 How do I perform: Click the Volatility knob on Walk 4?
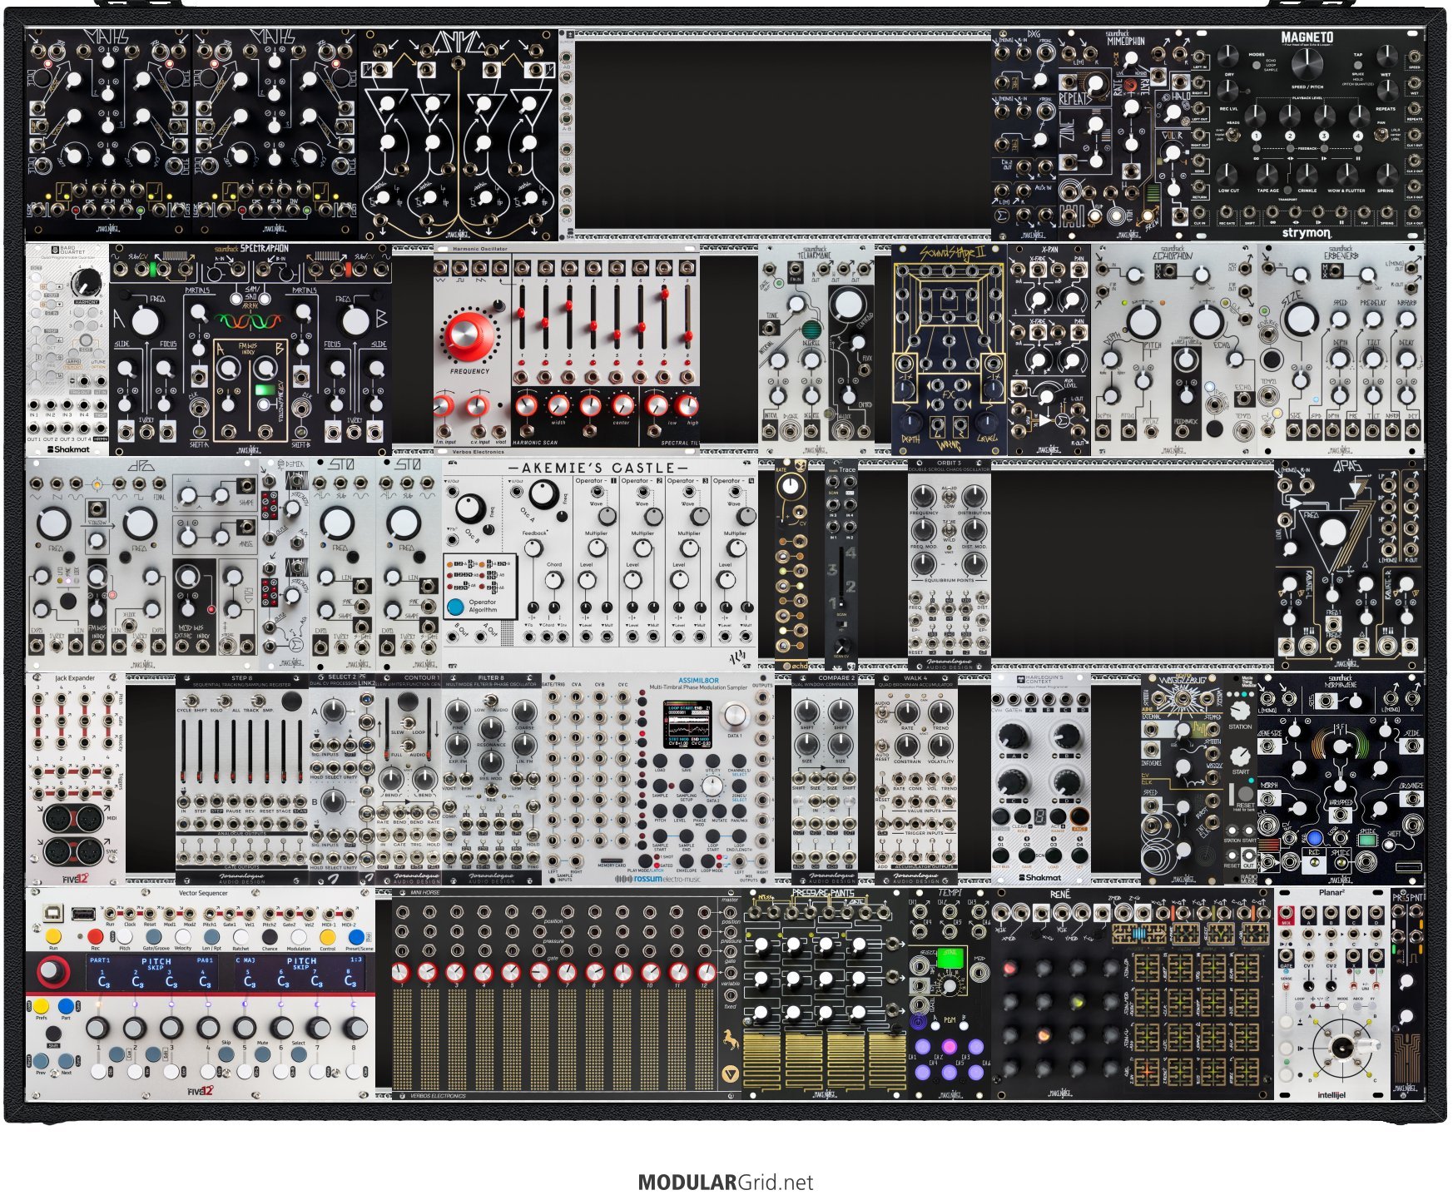(x=940, y=745)
